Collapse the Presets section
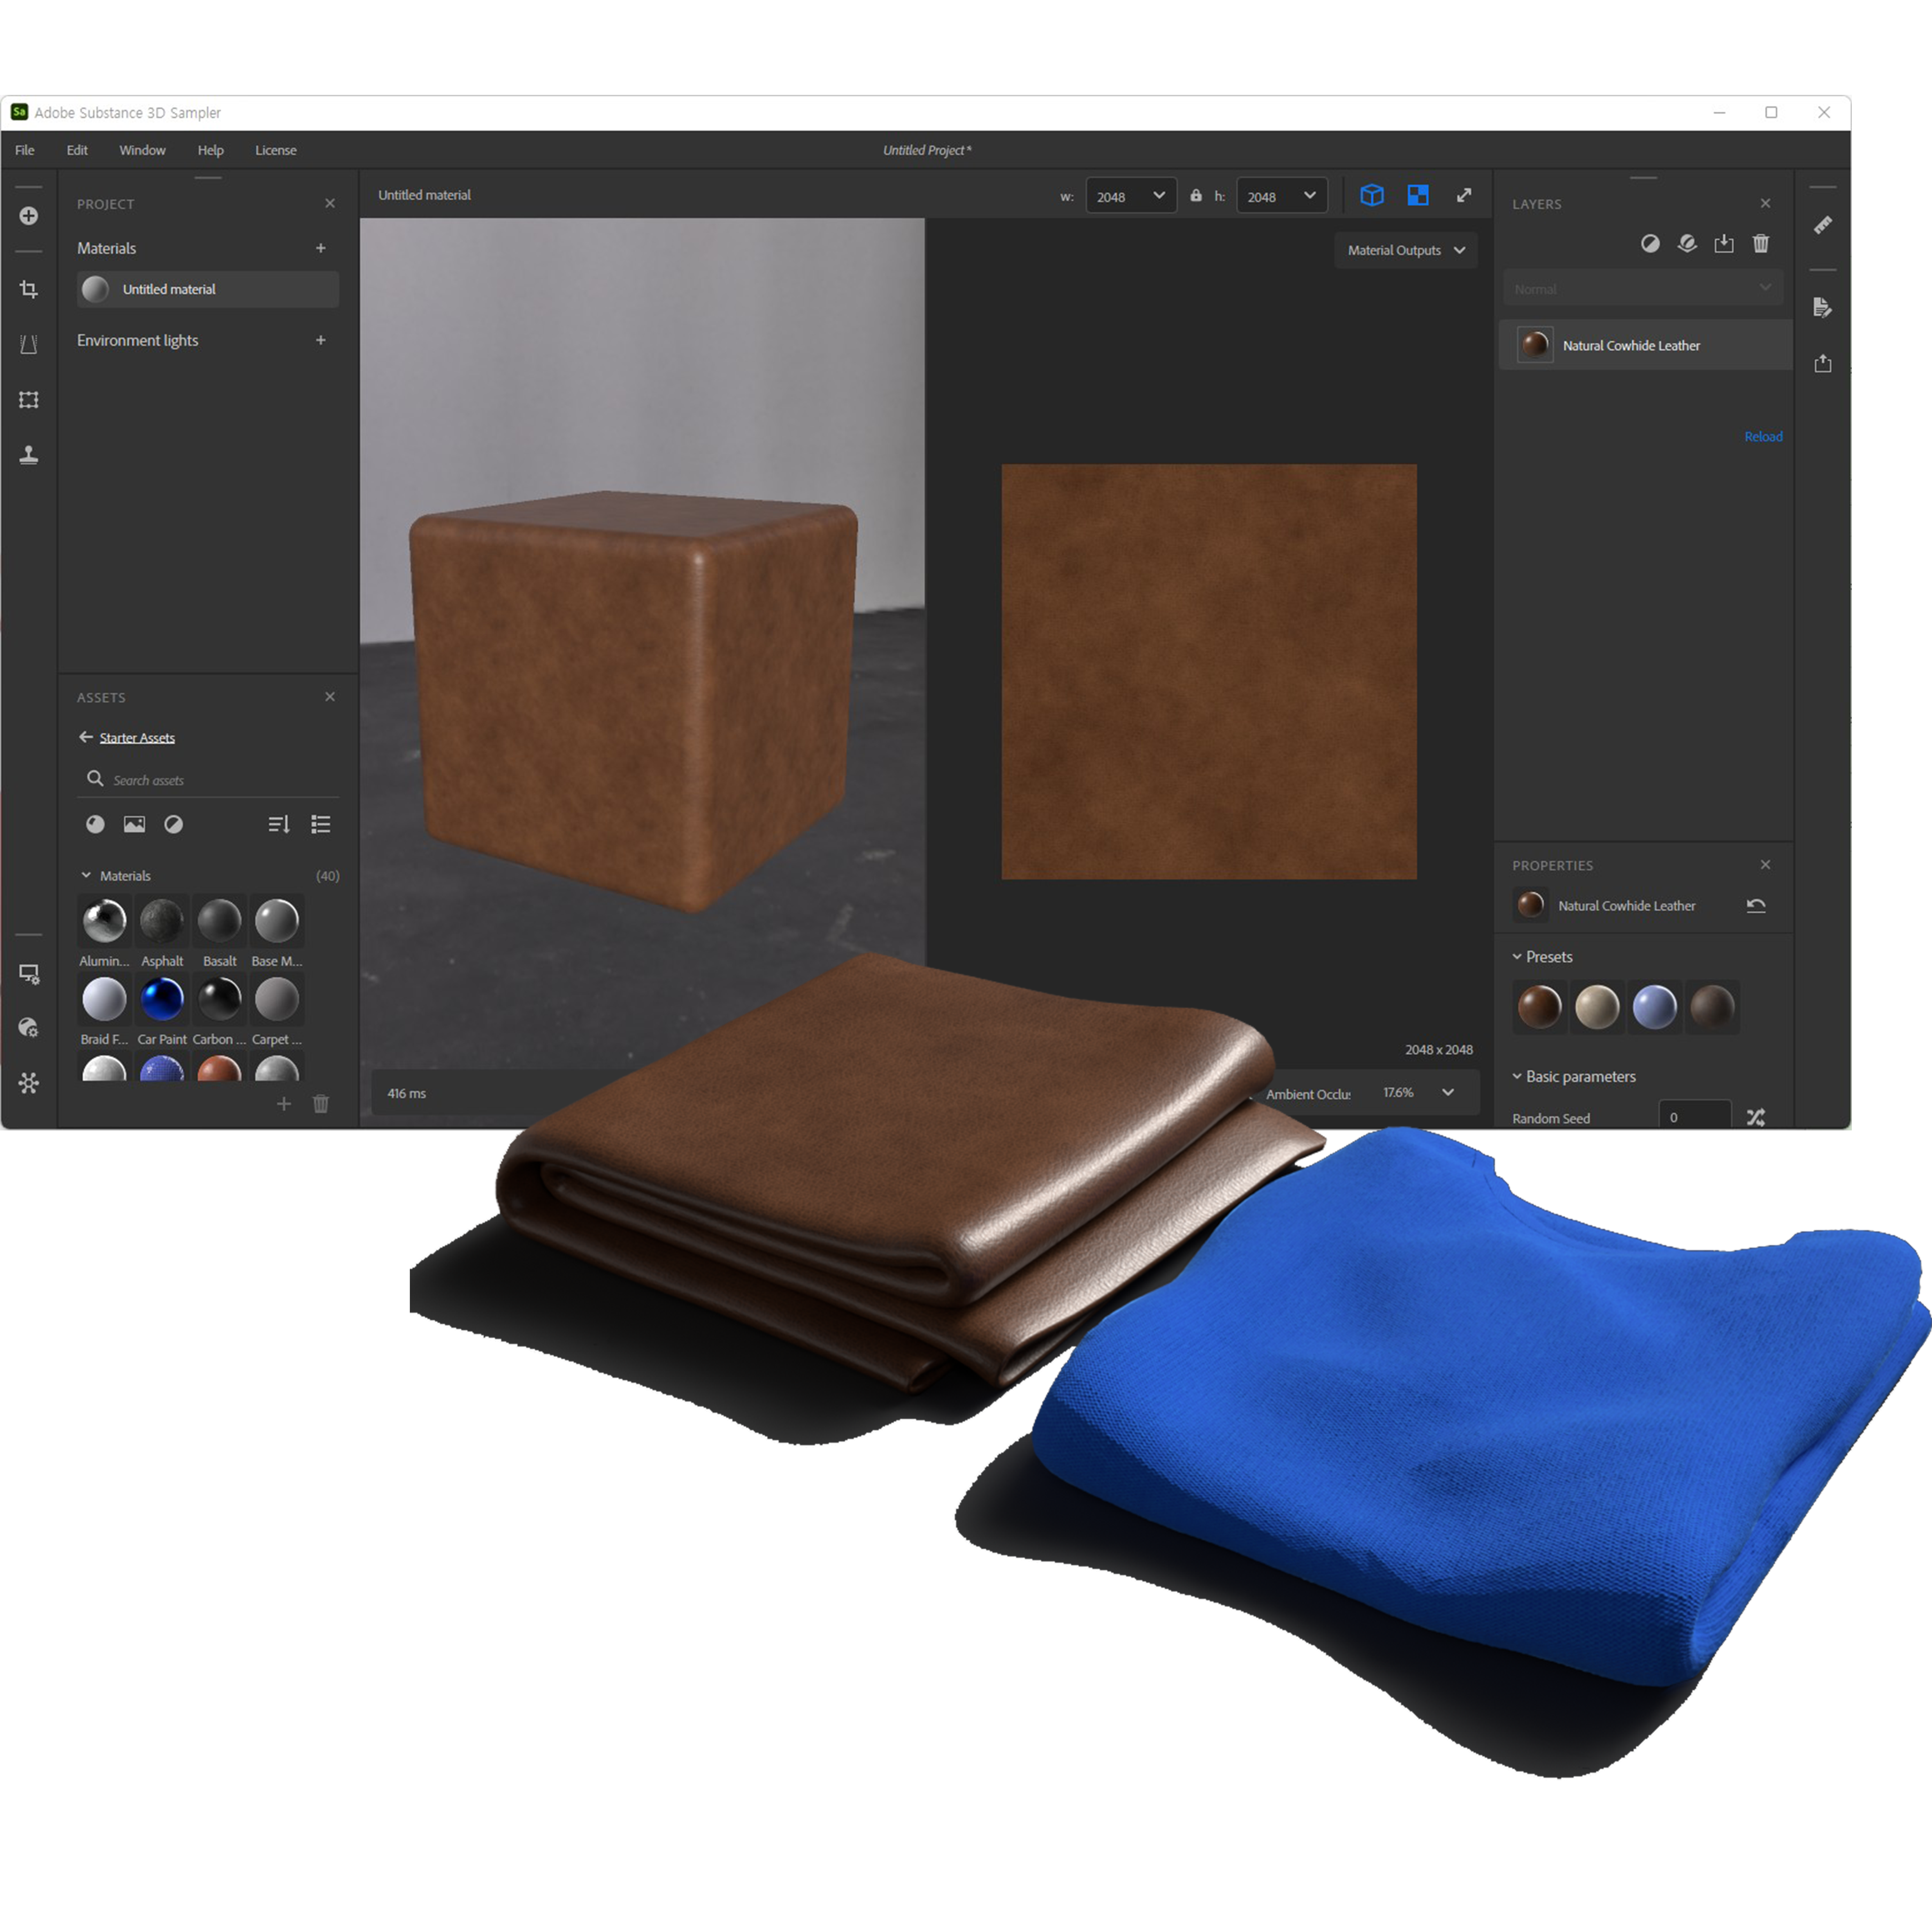The height and width of the screenshot is (1932, 1932). [x=1517, y=957]
